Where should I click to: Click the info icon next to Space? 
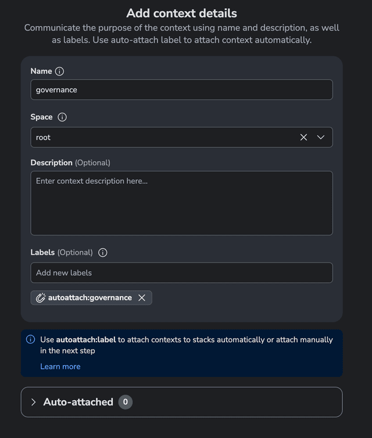(x=62, y=117)
